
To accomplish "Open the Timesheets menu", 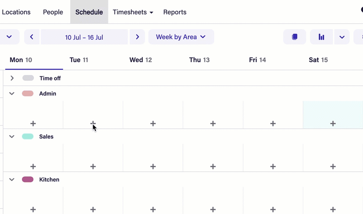I will pyautogui.click(x=133, y=12).
